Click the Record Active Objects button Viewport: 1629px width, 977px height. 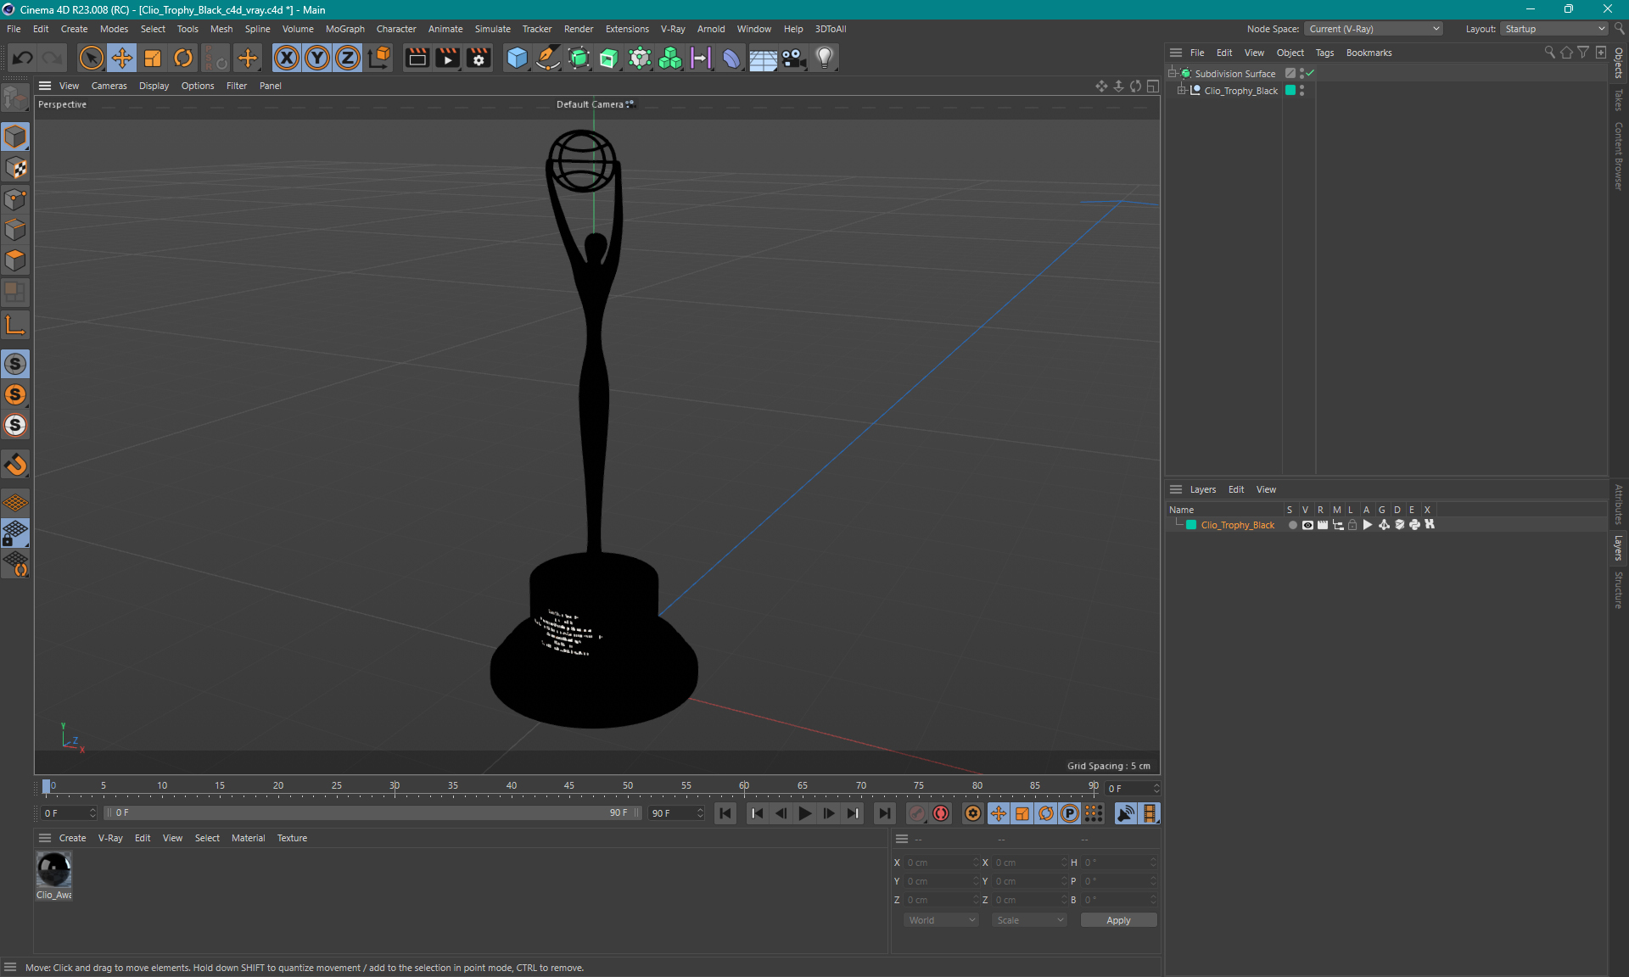[917, 813]
